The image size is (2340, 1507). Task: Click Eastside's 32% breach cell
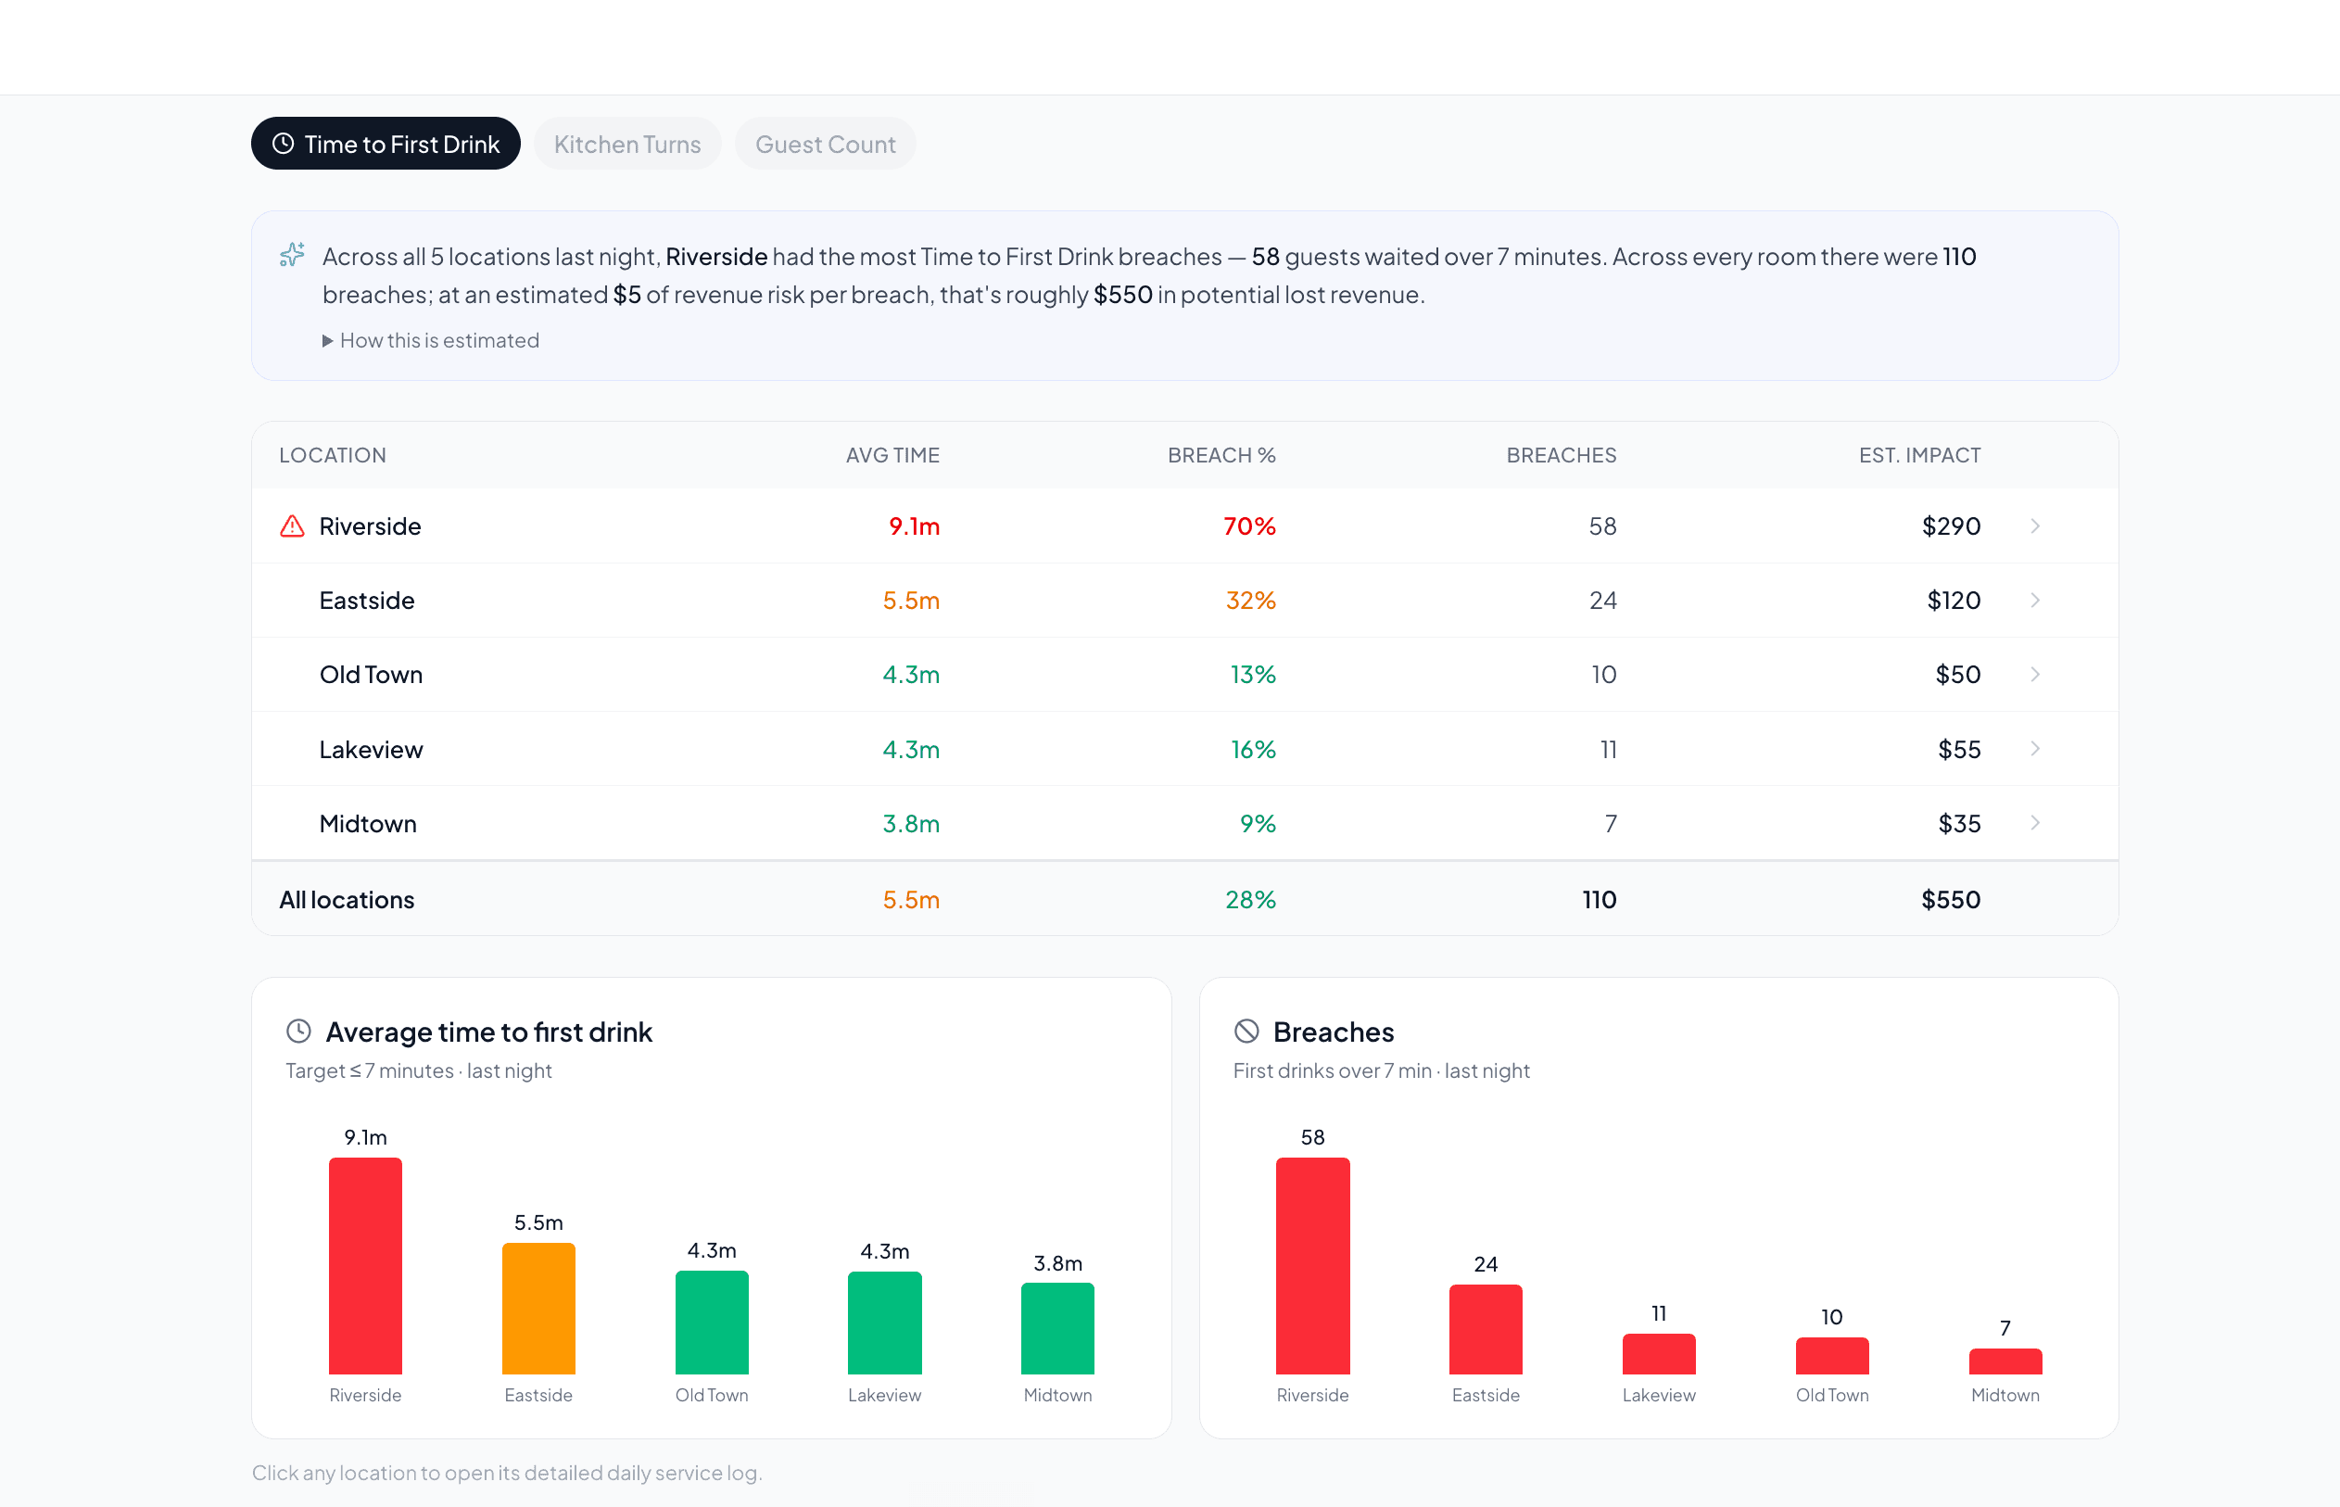[1250, 601]
